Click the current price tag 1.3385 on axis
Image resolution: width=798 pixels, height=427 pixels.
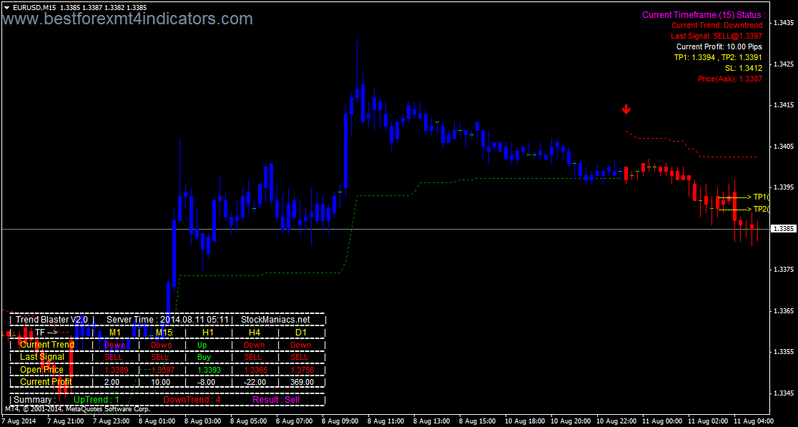784,229
